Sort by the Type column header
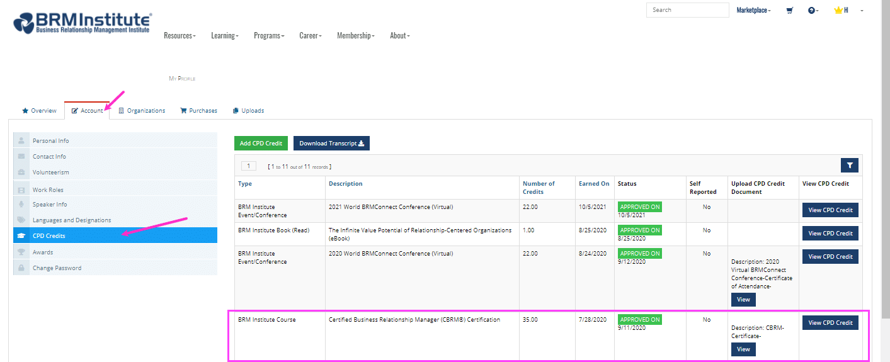Screen dimensions: 890x362 click(245, 184)
